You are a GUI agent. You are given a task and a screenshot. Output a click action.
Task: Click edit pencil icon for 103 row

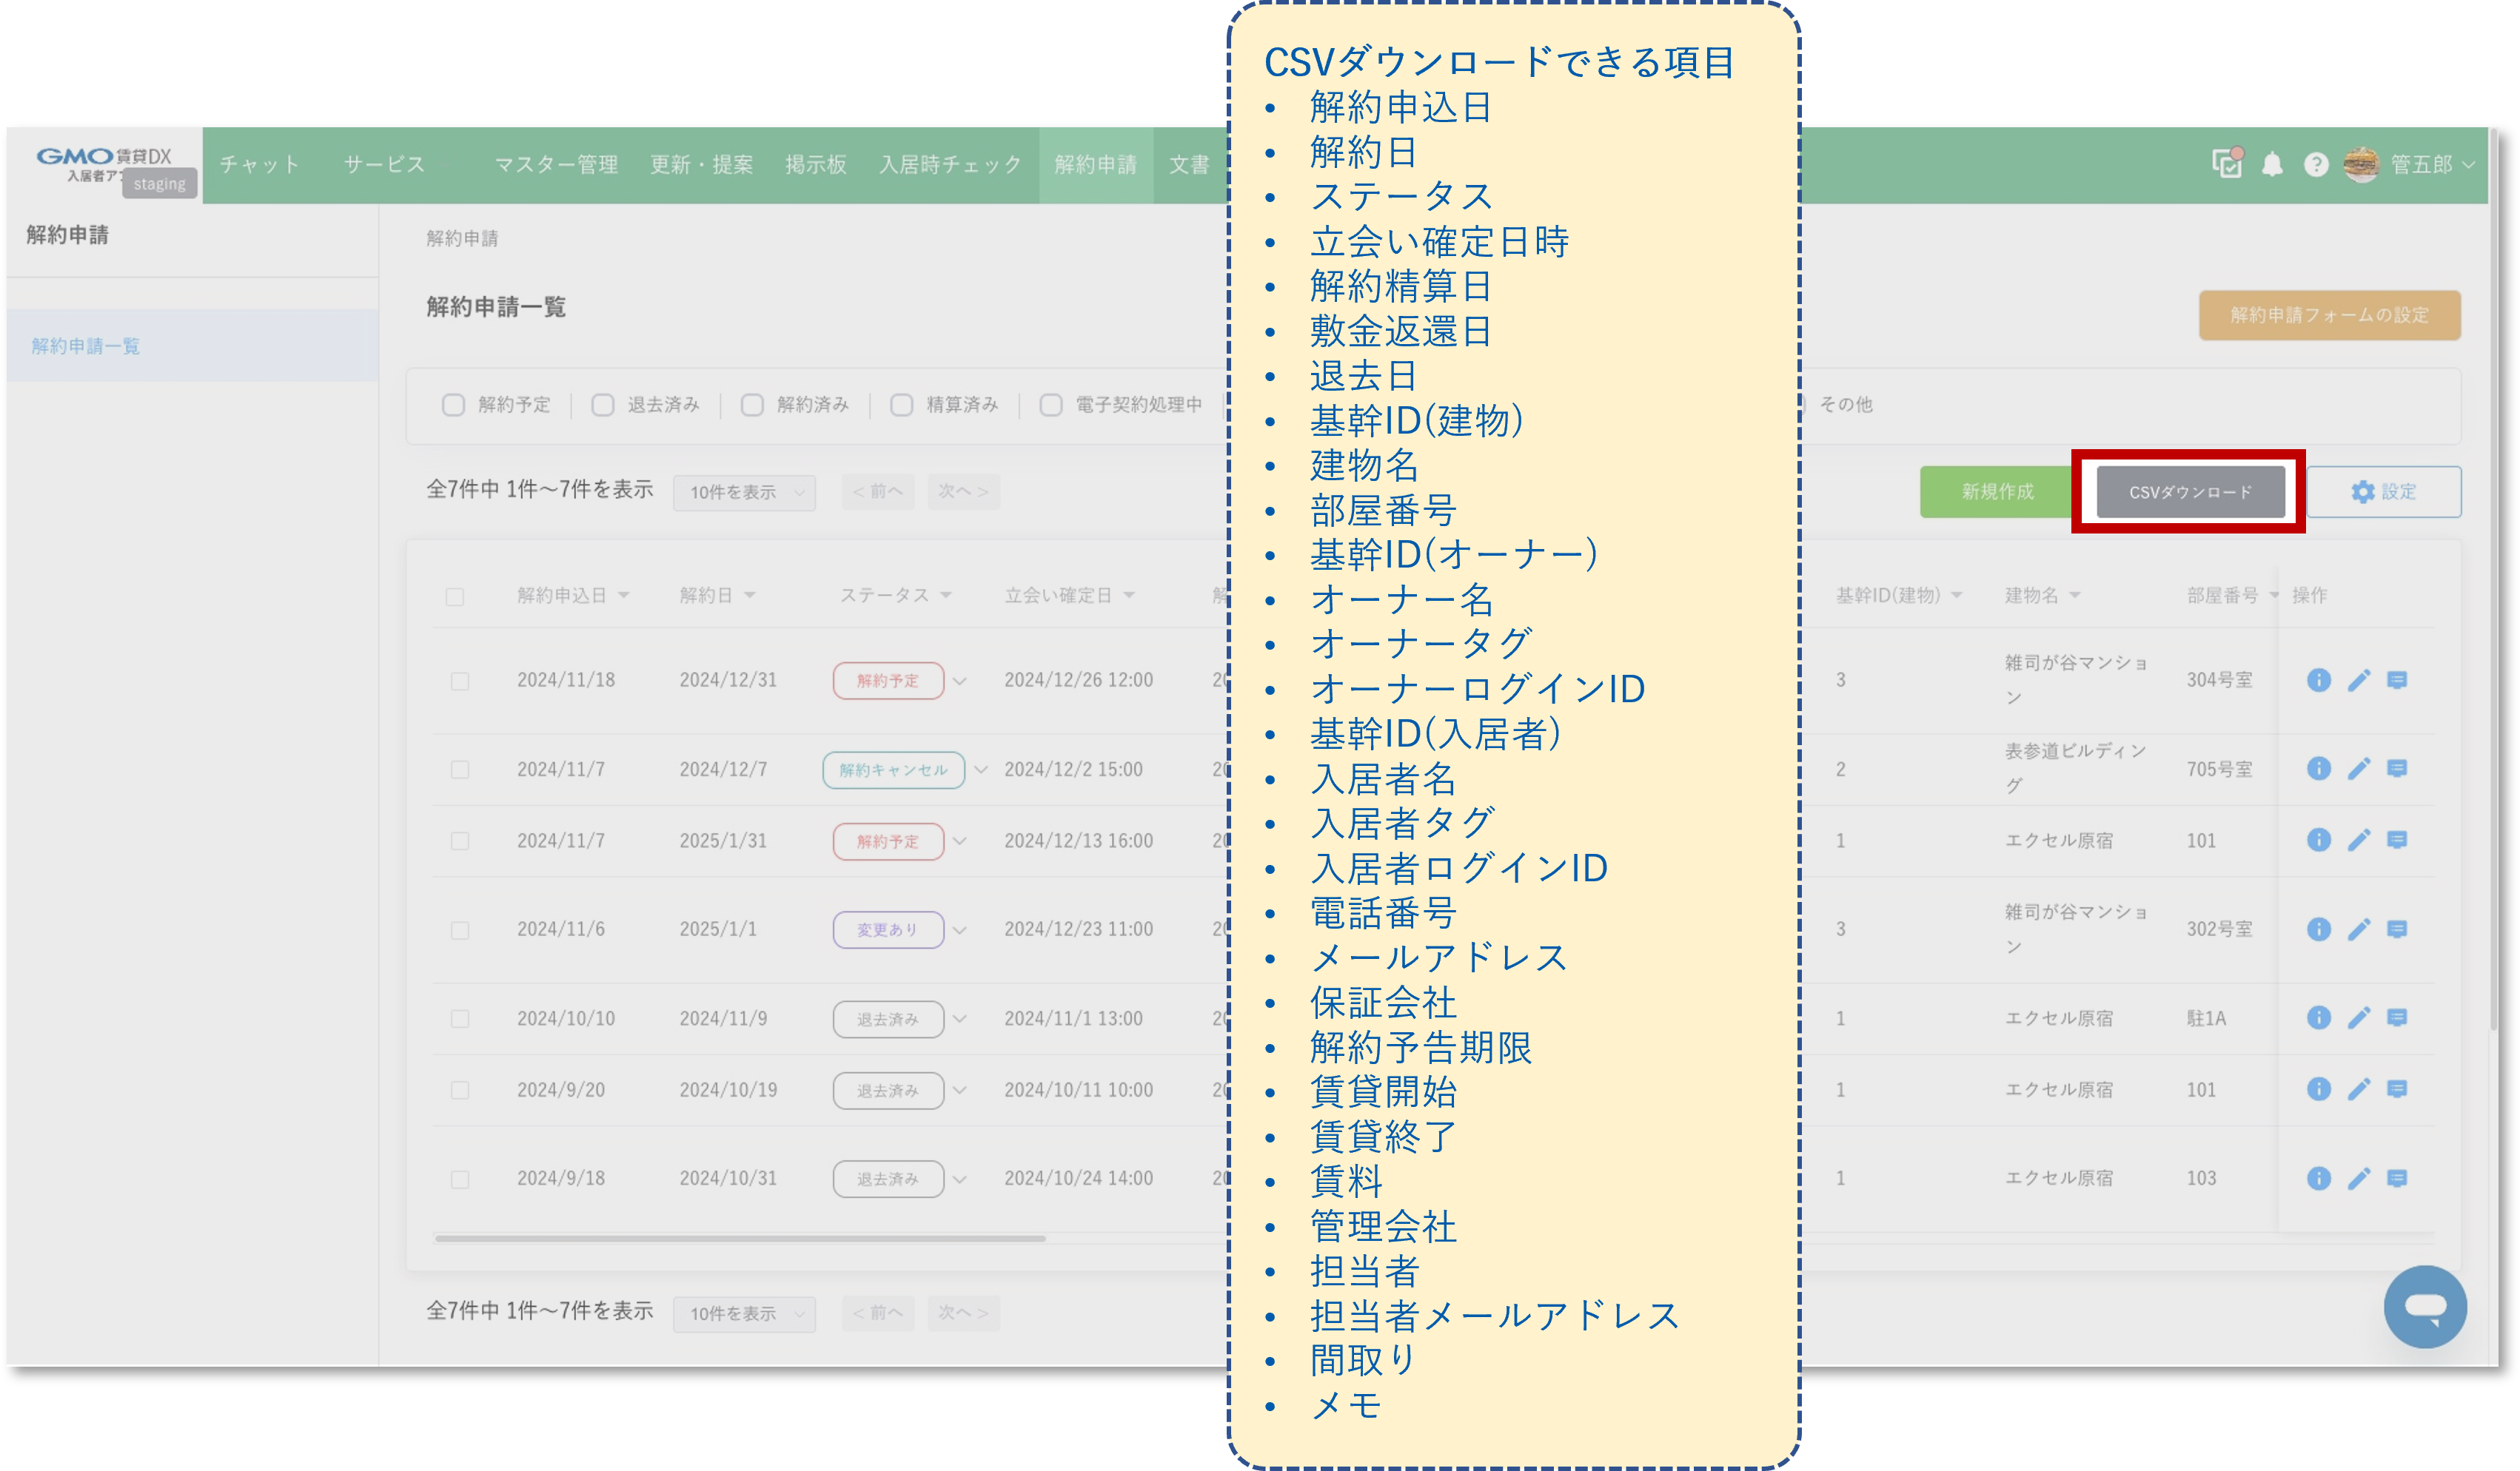click(x=2359, y=1179)
